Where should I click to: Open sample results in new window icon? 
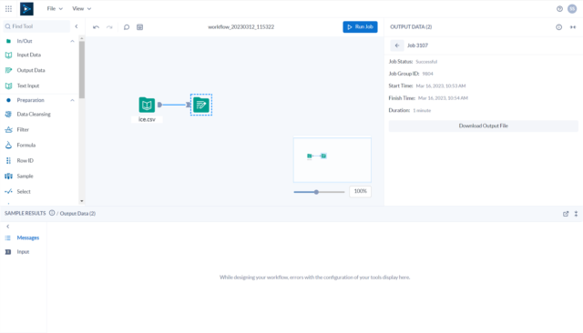click(x=566, y=214)
